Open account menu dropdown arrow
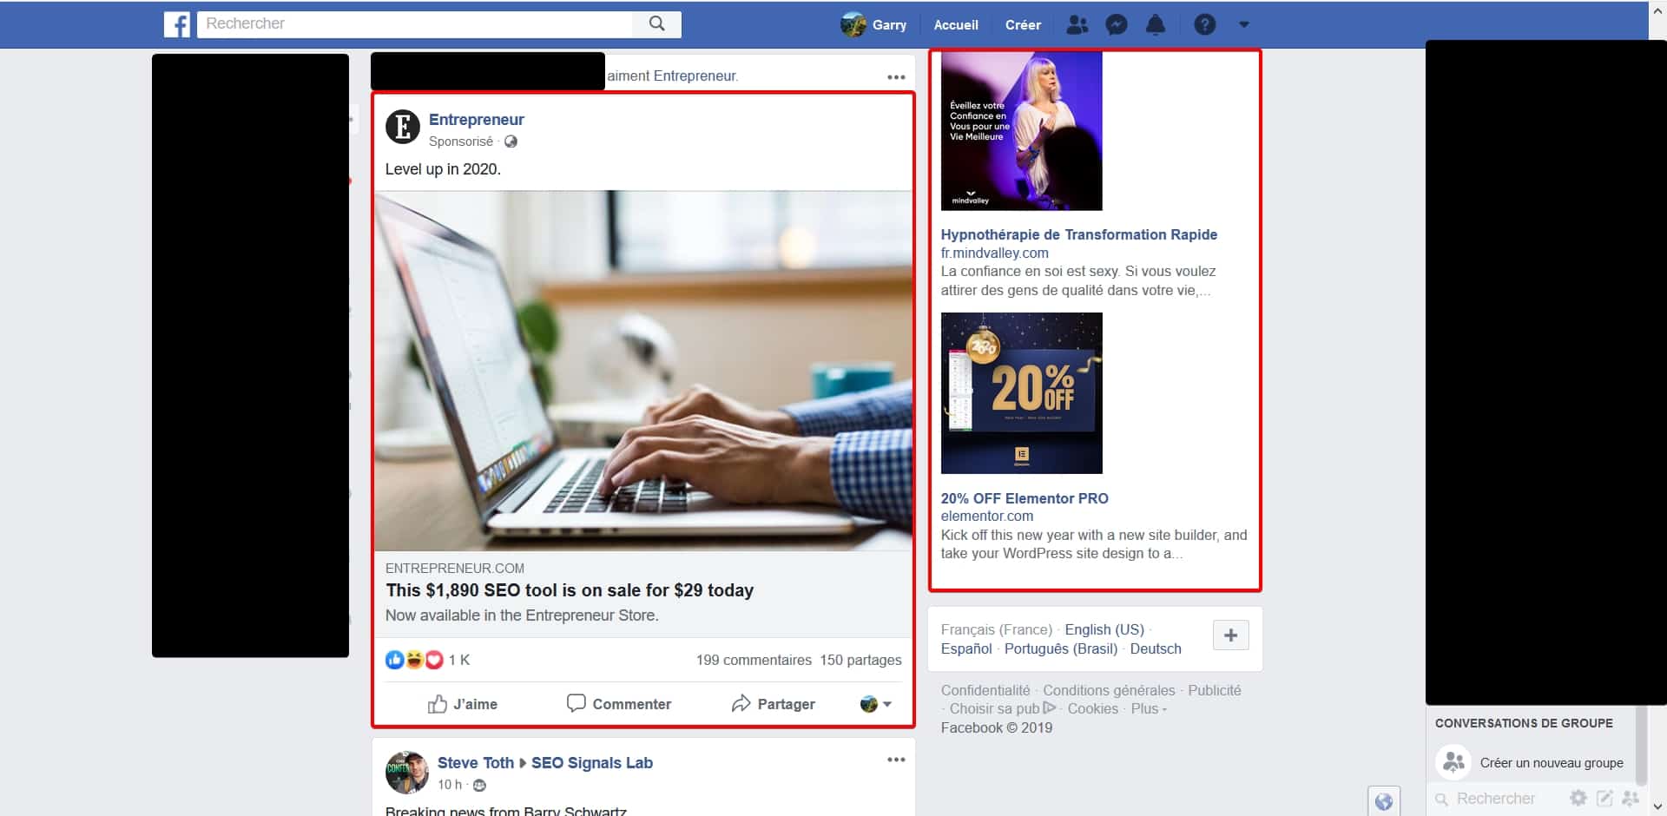 pyautogui.click(x=1244, y=25)
